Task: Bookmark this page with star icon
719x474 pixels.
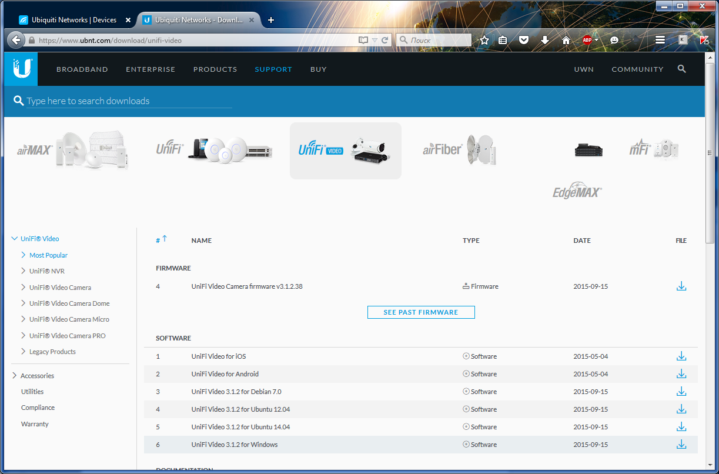Action: tap(484, 40)
